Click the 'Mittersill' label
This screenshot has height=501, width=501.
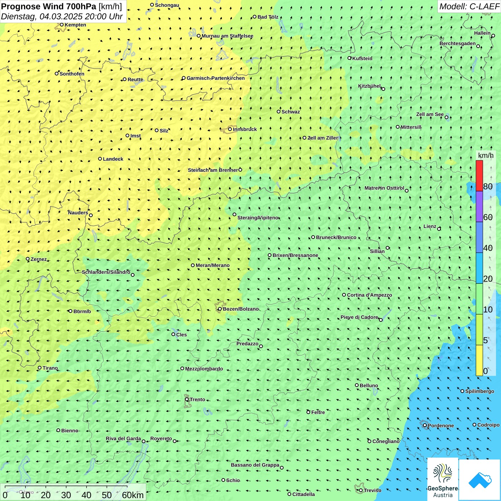click(411, 127)
